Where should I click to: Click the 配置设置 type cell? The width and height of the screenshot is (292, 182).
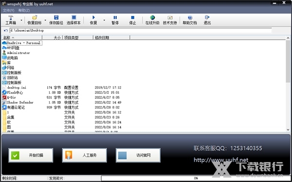pyautogui.click(x=71, y=88)
